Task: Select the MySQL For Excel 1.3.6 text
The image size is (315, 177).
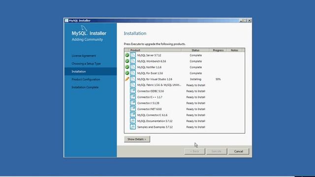Action: coord(150,73)
